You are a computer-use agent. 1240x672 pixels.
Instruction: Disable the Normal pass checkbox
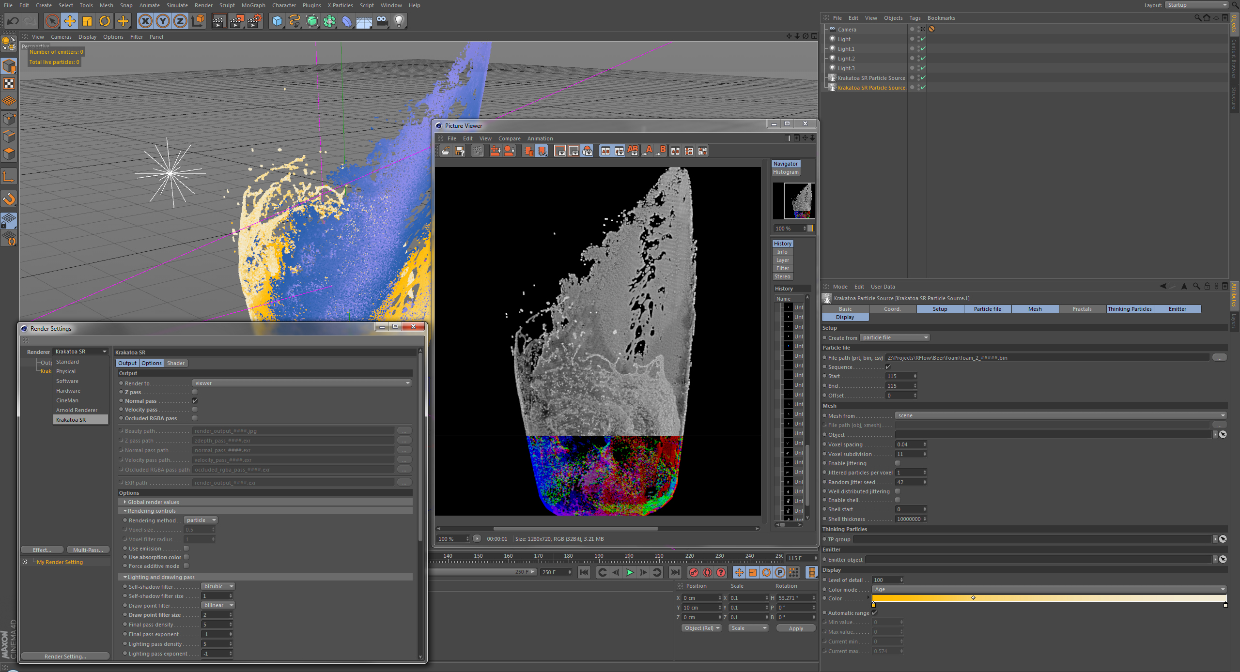pos(195,400)
